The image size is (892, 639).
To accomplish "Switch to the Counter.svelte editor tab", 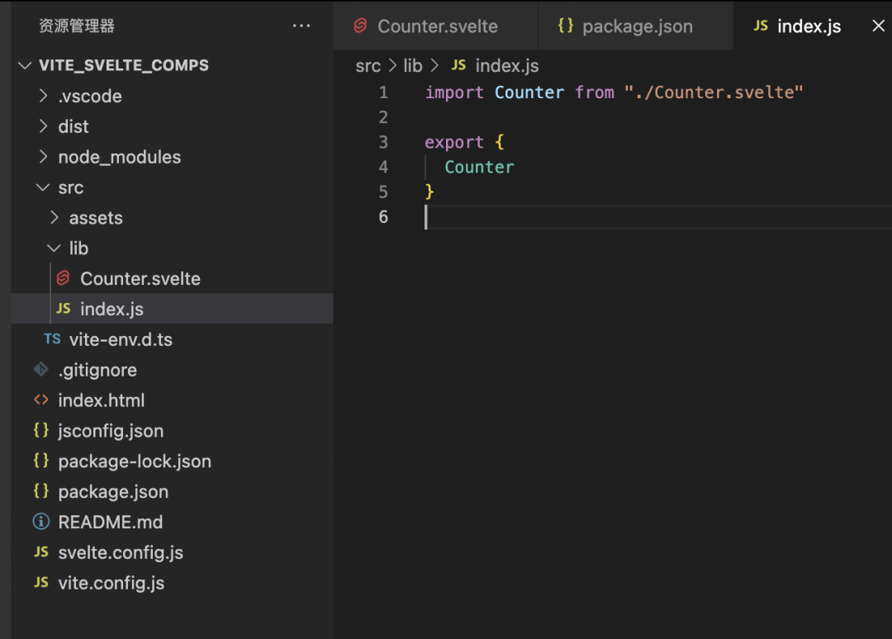I will (x=436, y=26).
